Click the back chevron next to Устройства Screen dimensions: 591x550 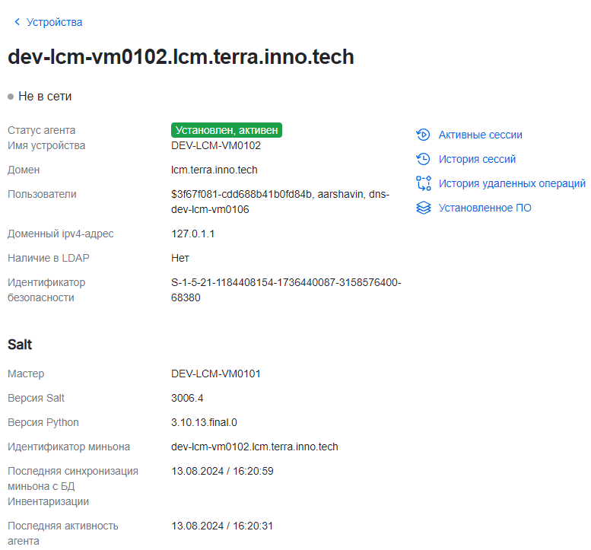point(17,22)
